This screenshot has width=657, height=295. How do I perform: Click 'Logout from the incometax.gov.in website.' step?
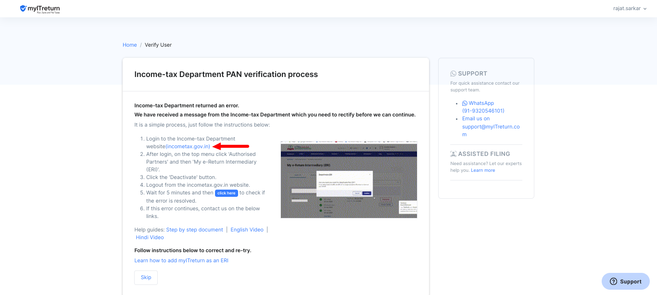198,185
